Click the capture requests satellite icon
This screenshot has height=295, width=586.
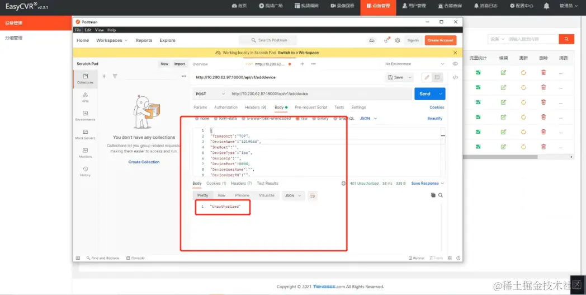click(387, 40)
